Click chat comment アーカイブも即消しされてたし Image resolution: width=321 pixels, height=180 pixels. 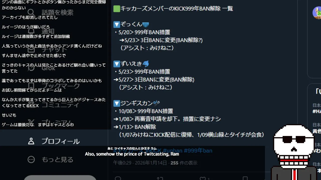click(x=30, y=17)
